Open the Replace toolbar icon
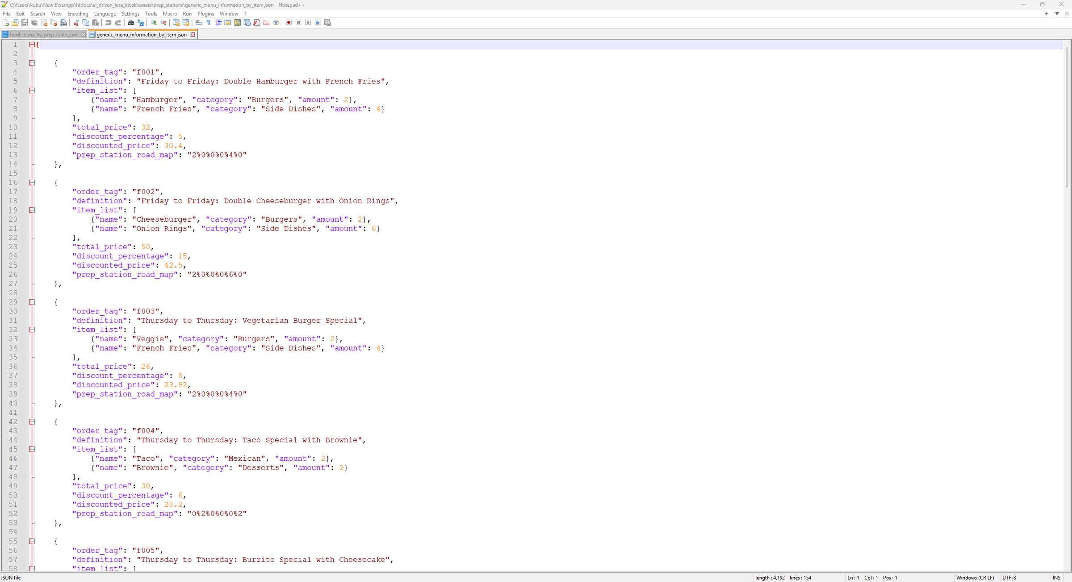The image size is (1072, 582). pos(140,23)
